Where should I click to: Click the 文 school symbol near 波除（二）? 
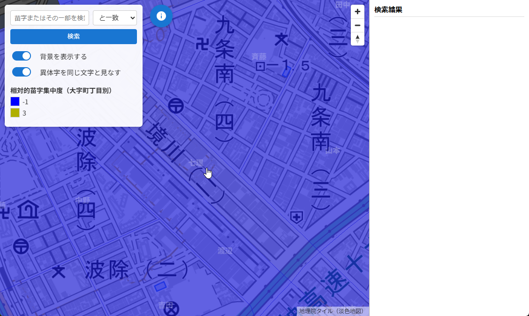click(59, 271)
